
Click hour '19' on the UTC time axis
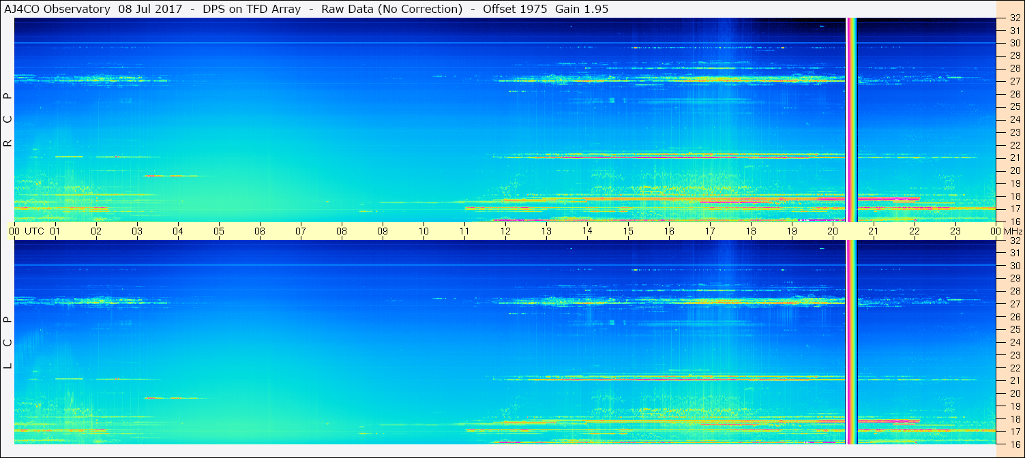tap(792, 231)
